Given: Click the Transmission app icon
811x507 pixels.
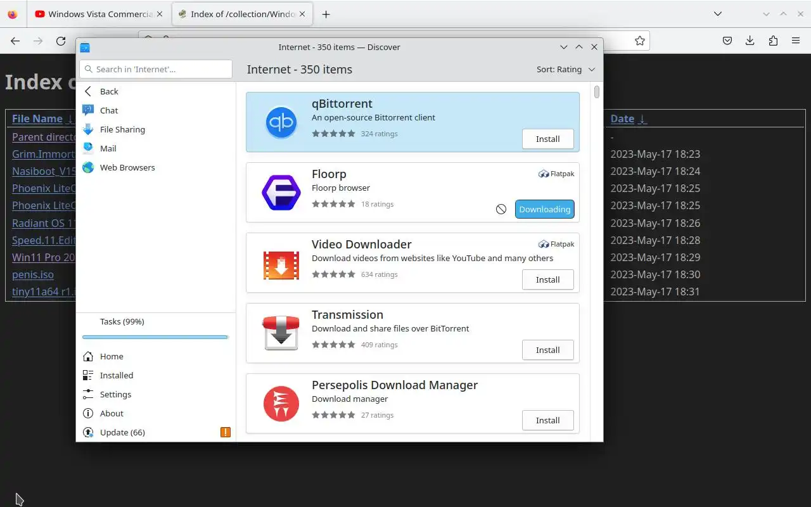Looking at the screenshot, I should pos(281,333).
